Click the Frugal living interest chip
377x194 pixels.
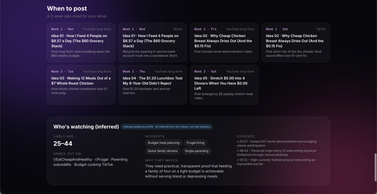coord(196,143)
